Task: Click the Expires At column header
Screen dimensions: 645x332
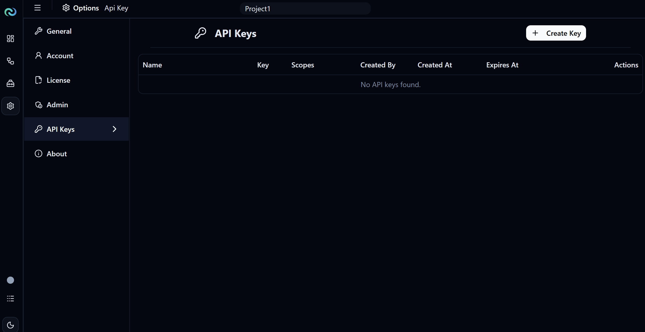Action: 502,65
